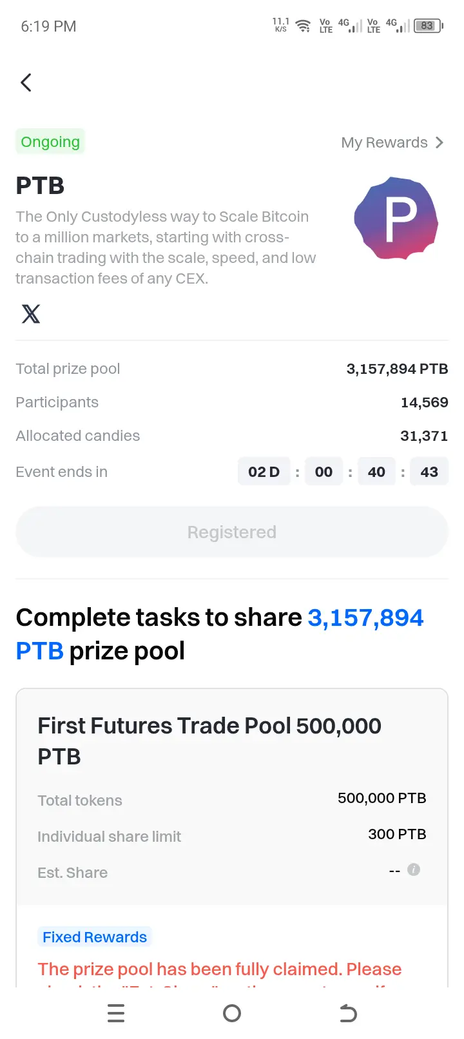Tap the Wi-Fi status icon
Viewport: 464px width, 1039px height.
click(303, 26)
